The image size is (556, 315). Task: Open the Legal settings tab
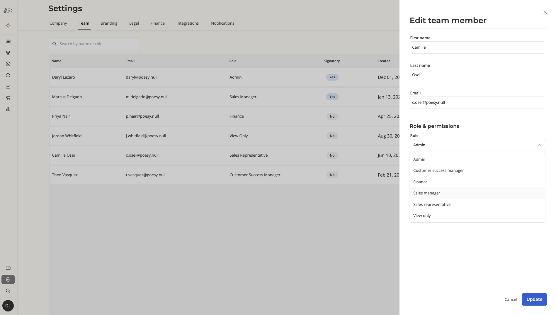click(134, 23)
